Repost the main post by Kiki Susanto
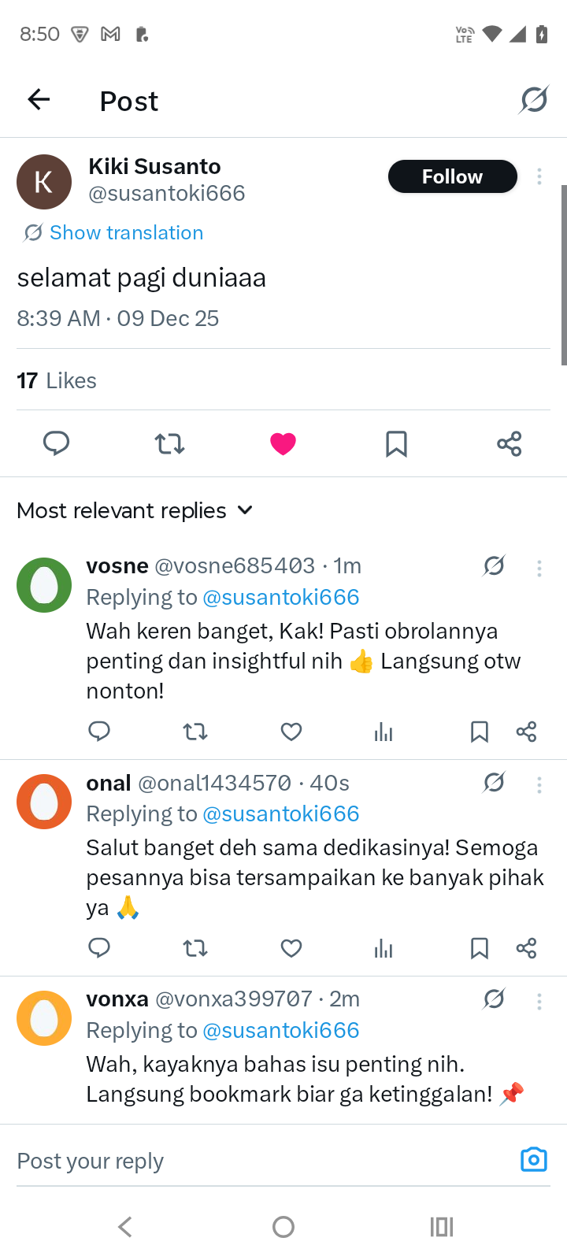Viewport: 567px width, 1260px height. point(169,444)
